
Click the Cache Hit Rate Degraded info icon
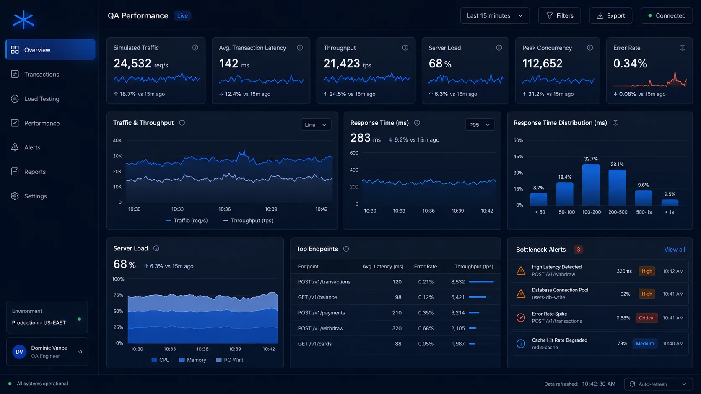tap(521, 344)
